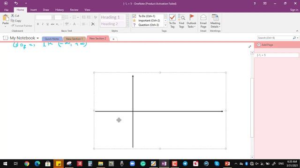Switch to the Draw tab
This screenshot has width=300, height=168.
(x=46, y=10)
